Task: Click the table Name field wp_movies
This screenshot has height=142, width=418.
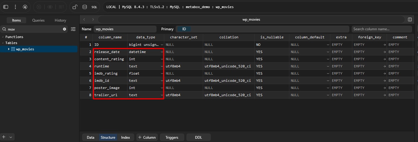Action: pyautogui.click(x=125, y=29)
